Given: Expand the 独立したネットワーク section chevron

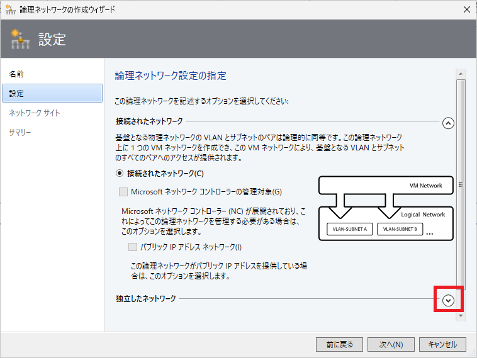Looking at the screenshot, I should tap(448, 301).
